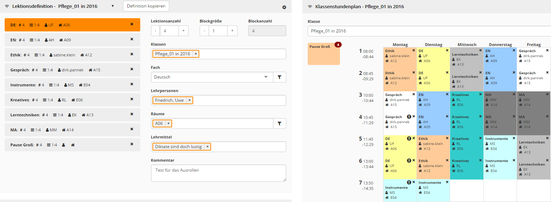Click warning icon on DE Montag period 5
The width and height of the screenshot is (551, 202).
pos(409,138)
